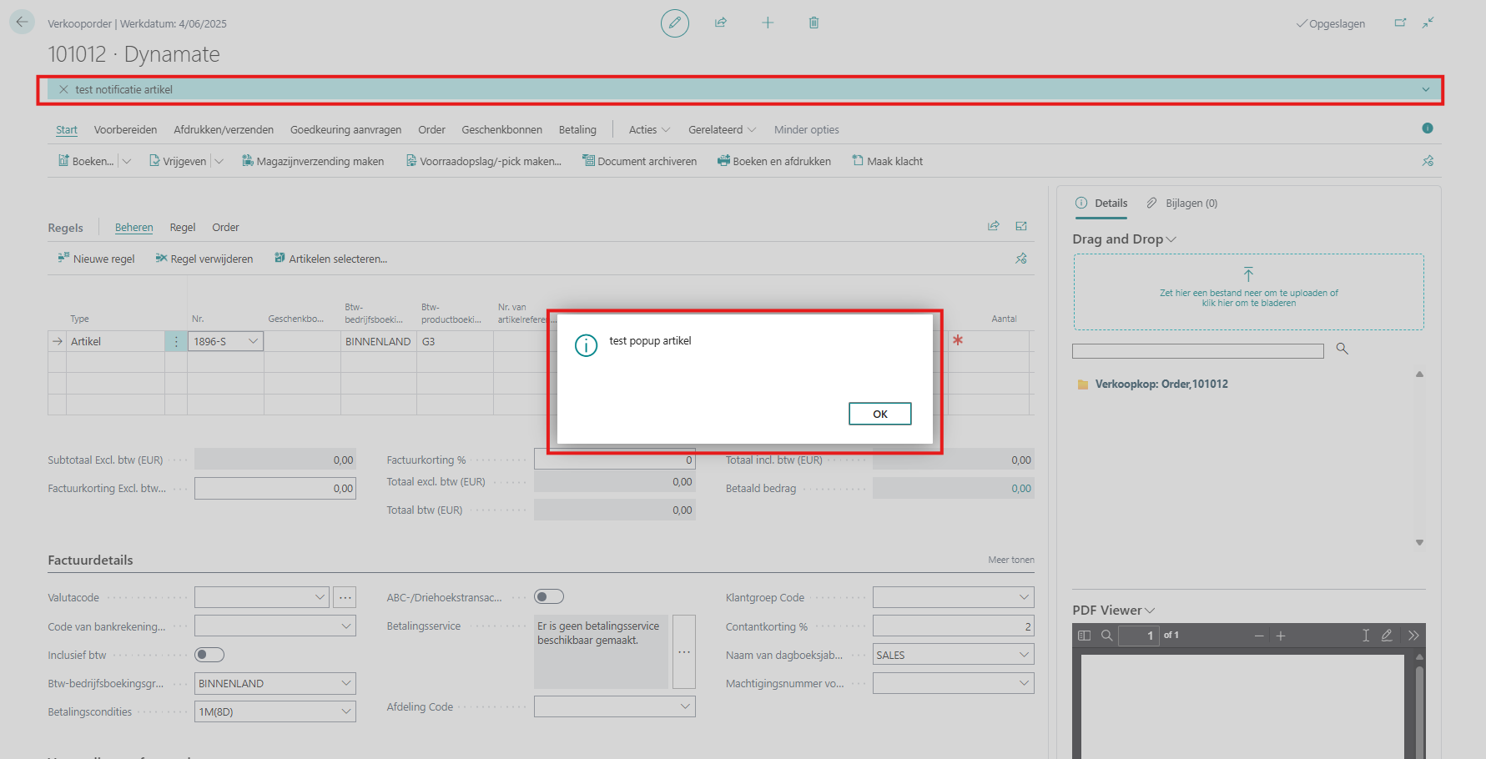The image size is (1486, 759).
Task: Click the upload drop zone to browse files
Action: pos(1249,292)
